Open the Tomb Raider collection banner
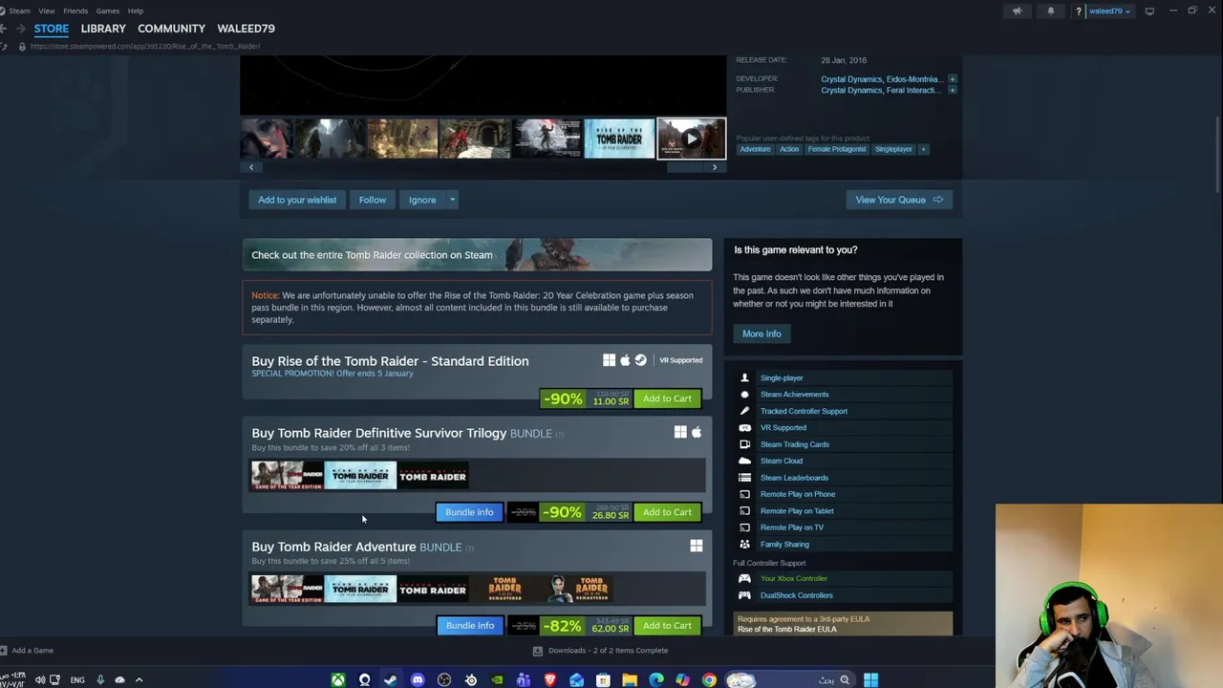Screen dimensions: 1223x688 (477, 255)
